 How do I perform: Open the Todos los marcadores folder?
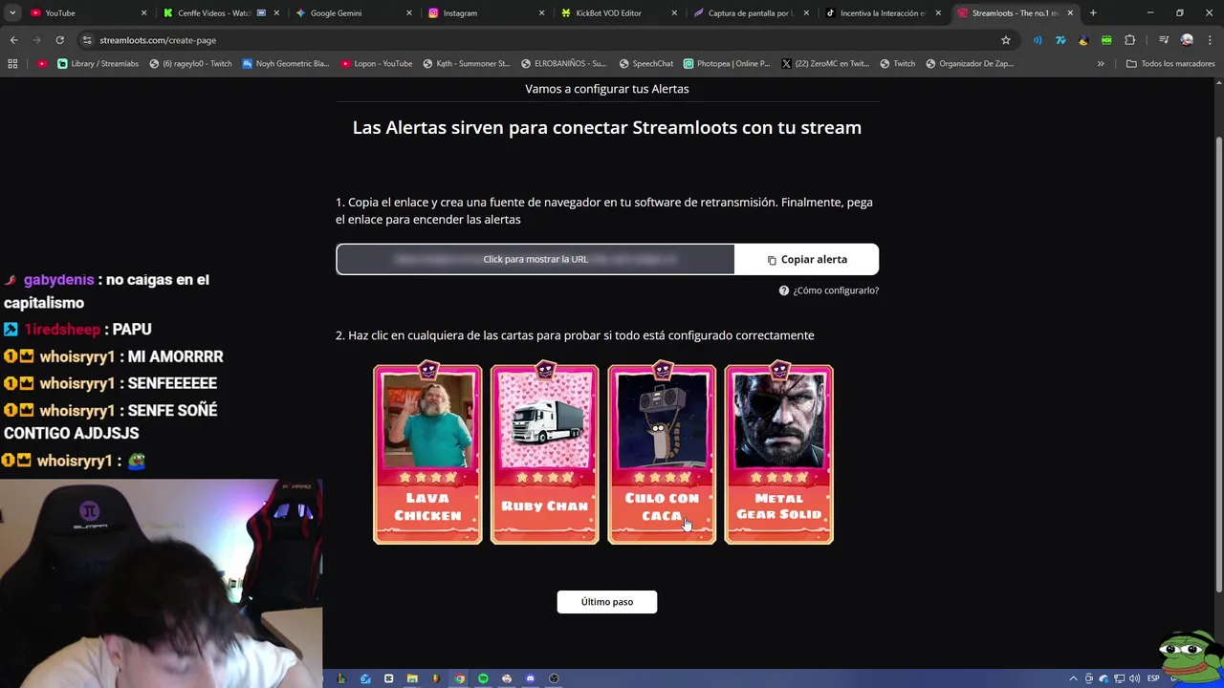coord(1170,64)
